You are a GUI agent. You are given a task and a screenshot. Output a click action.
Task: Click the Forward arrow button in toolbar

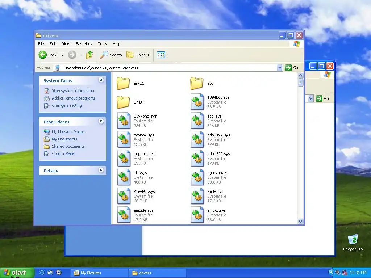(72, 55)
